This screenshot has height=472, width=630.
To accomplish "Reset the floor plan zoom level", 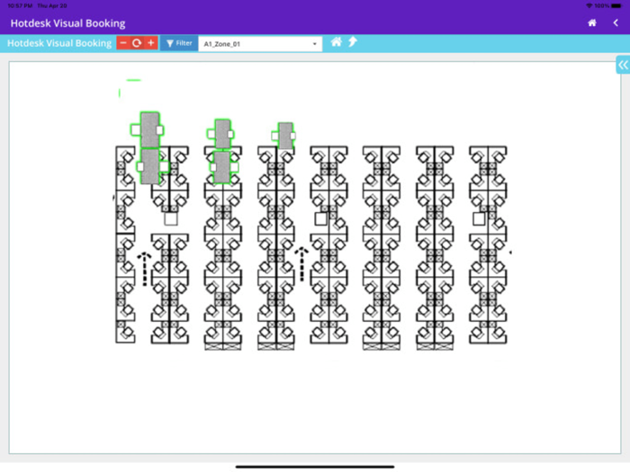I will (x=137, y=43).
